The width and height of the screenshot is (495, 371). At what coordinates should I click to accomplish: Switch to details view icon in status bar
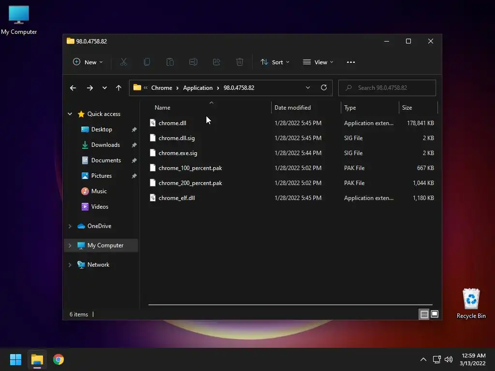[424, 314]
